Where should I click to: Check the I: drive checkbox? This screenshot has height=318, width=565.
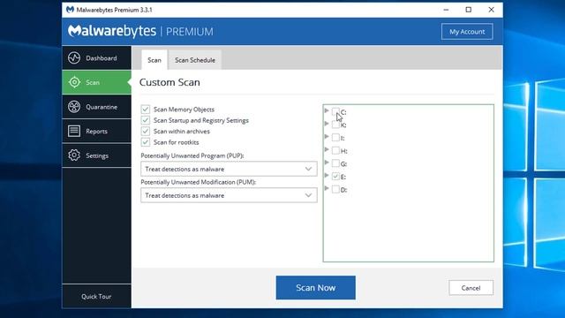tap(335, 138)
